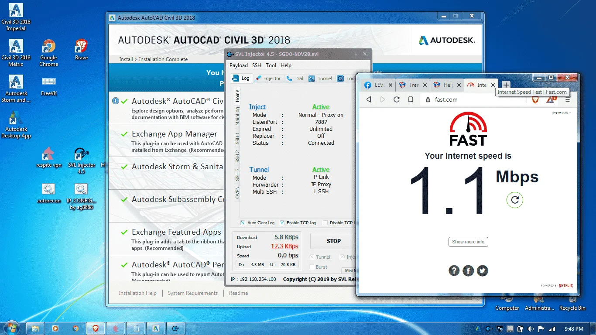Click the Show more info button
This screenshot has width=596, height=335.
point(468,242)
